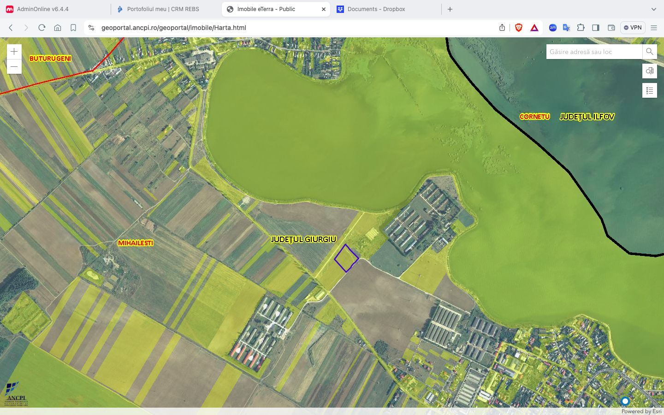
Task: Toggle the browser sidebar panel
Action: (596, 28)
